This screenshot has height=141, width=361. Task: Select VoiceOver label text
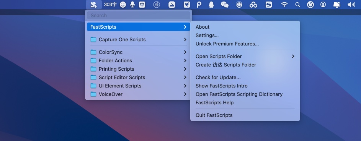click(x=111, y=94)
